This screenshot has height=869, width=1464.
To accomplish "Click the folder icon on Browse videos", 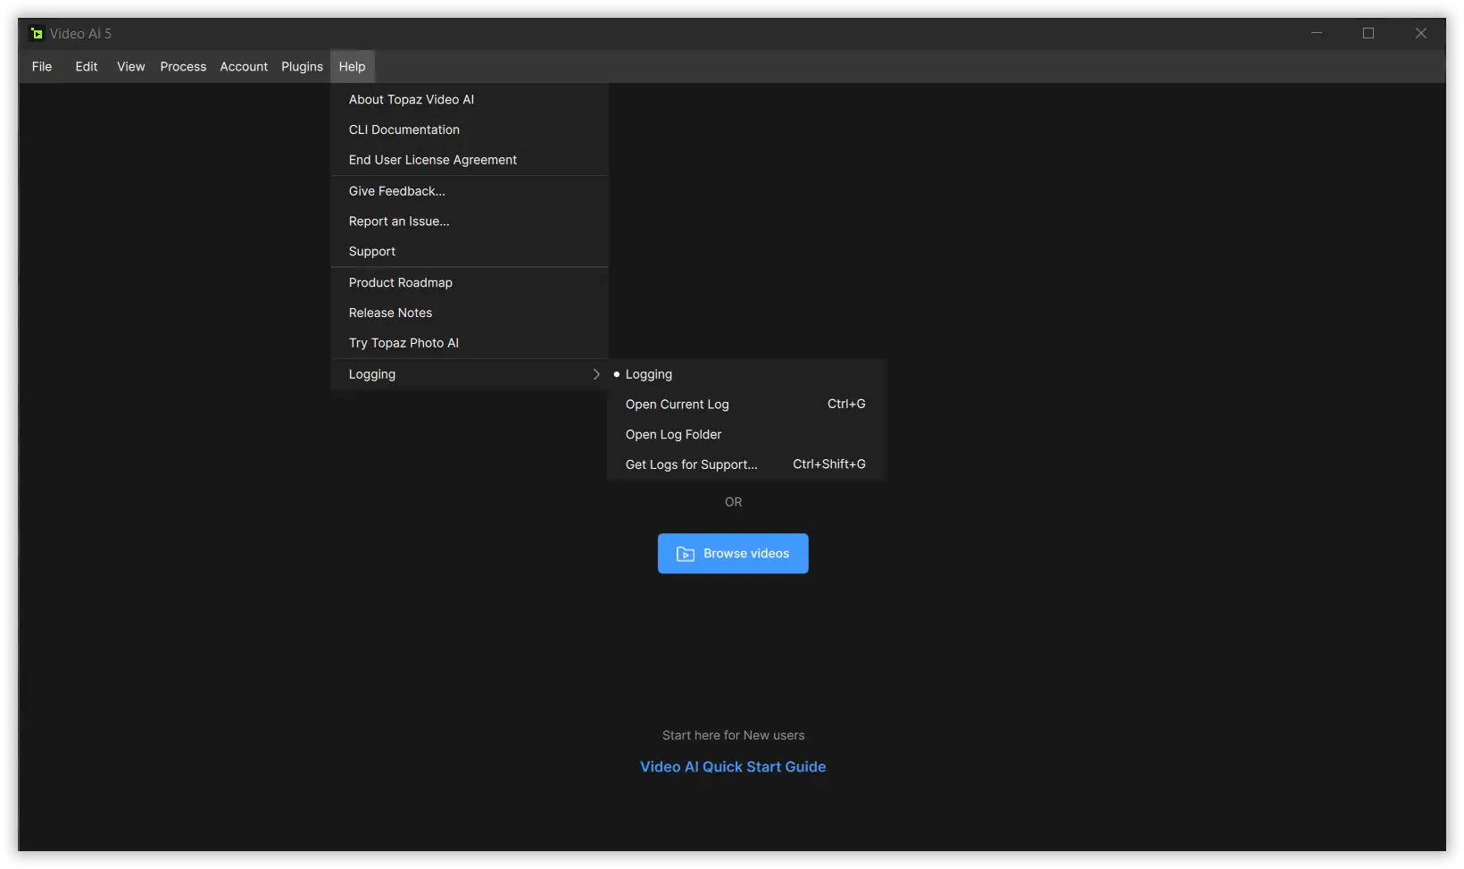I will point(686,554).
